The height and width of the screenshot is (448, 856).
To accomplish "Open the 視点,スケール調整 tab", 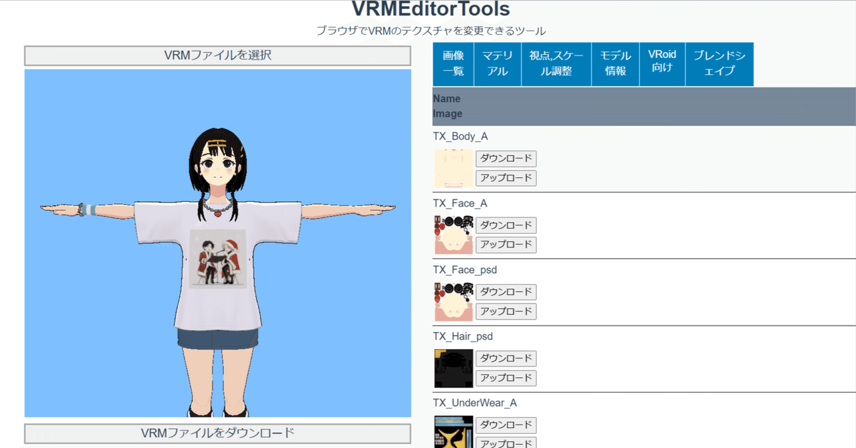I will (x=556, y=64).
